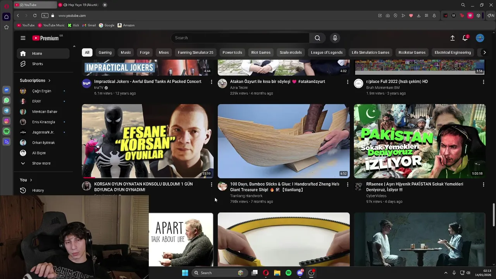This screenshot has width=496, height=279.
Task: Open Amazon bookmark
Action: click(126, 25)
